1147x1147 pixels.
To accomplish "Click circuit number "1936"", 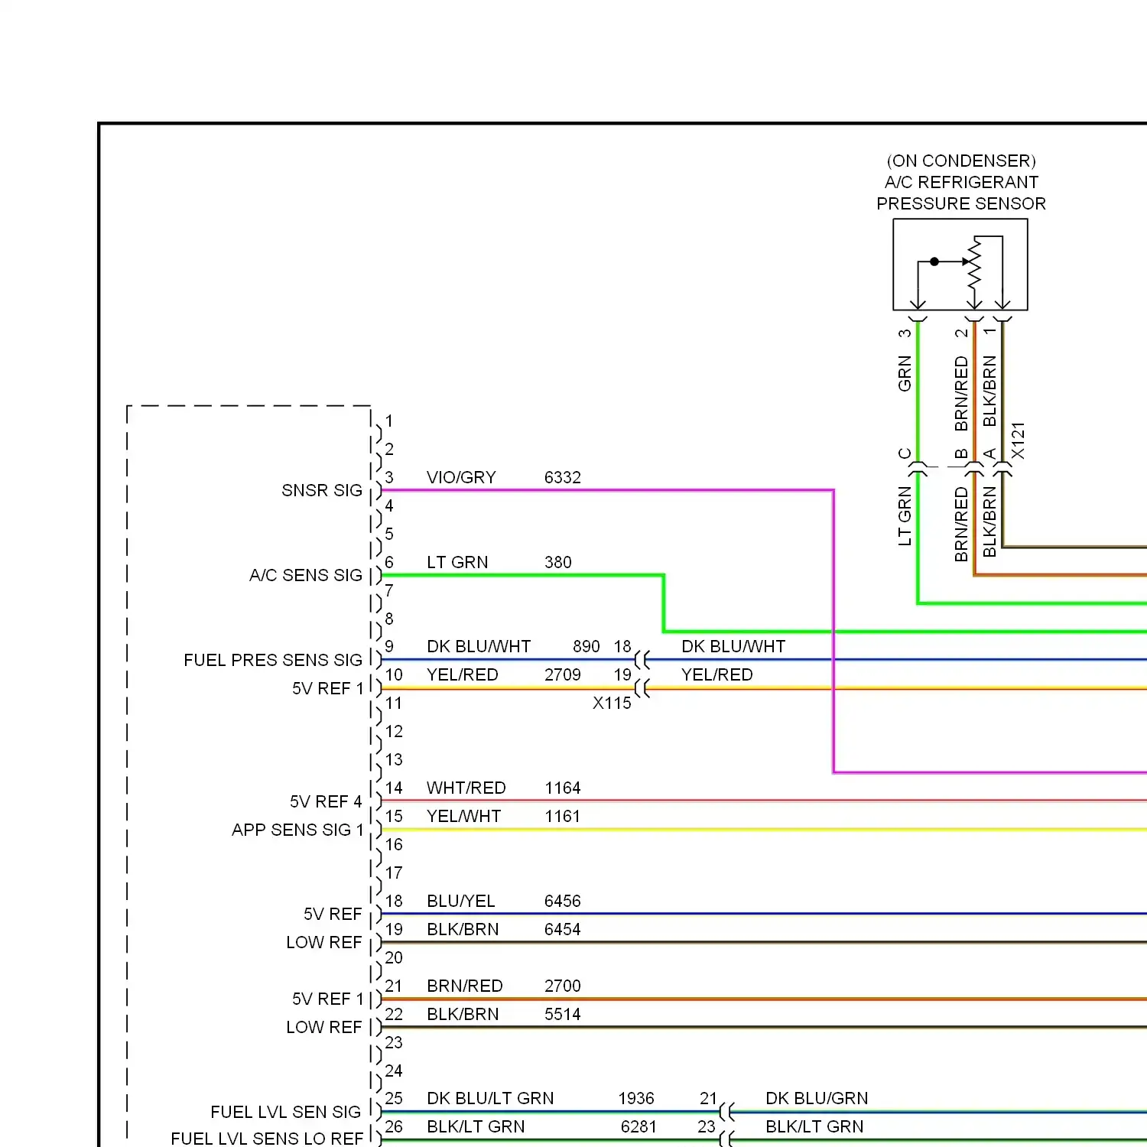I will (x=636, y=1098).
